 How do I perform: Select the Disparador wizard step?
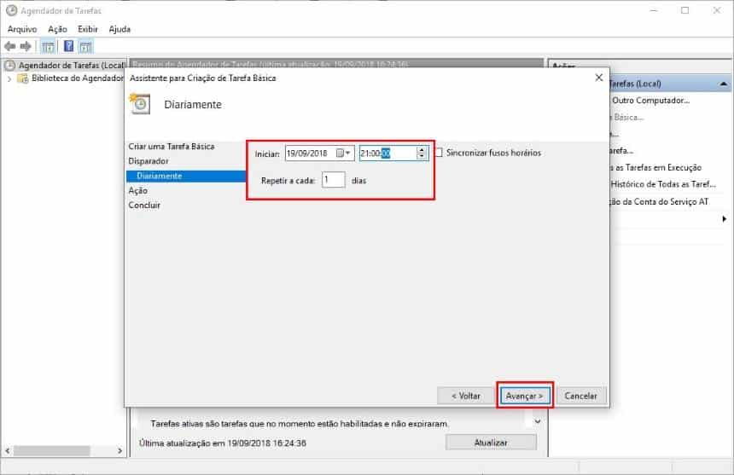pos(149,161)
